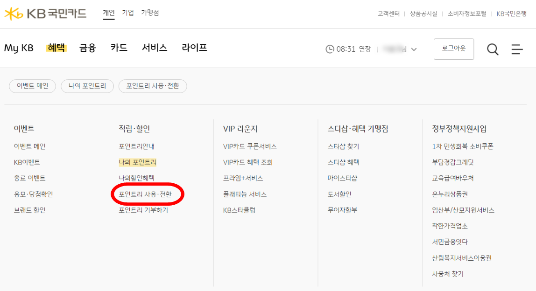Open 부담경감크레딧 link
536x291 pixels.
(x=453, y=162)
